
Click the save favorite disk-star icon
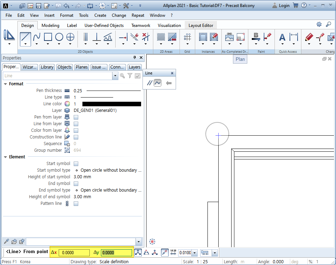(22, 242)
